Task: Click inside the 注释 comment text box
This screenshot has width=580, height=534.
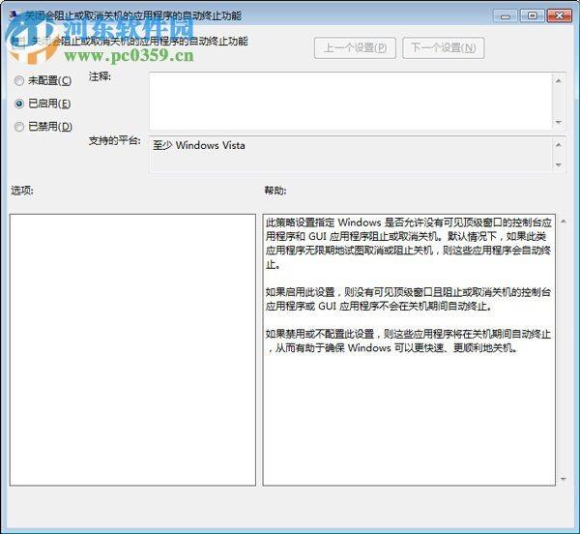Action: 351,102
